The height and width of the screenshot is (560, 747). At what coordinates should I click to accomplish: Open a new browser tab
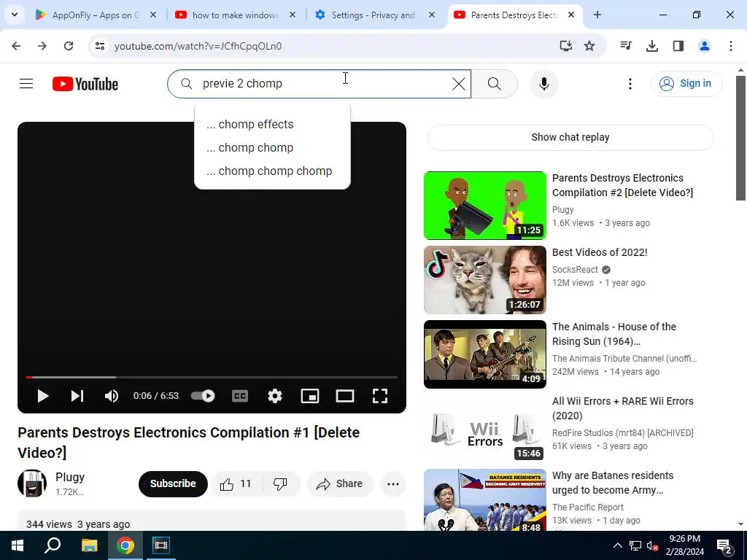pyautogui.click(x=597, y=15)
